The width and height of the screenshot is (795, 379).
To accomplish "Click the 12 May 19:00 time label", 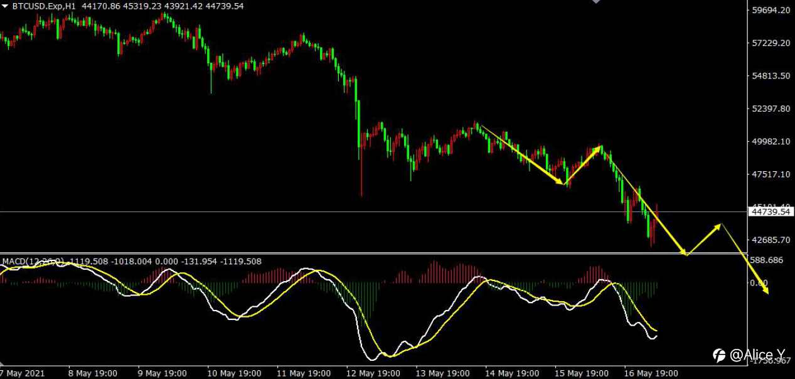I will click(x=374, y=373).
